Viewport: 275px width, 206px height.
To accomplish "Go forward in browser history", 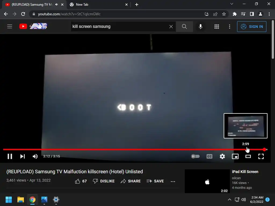I will point(15,14).
